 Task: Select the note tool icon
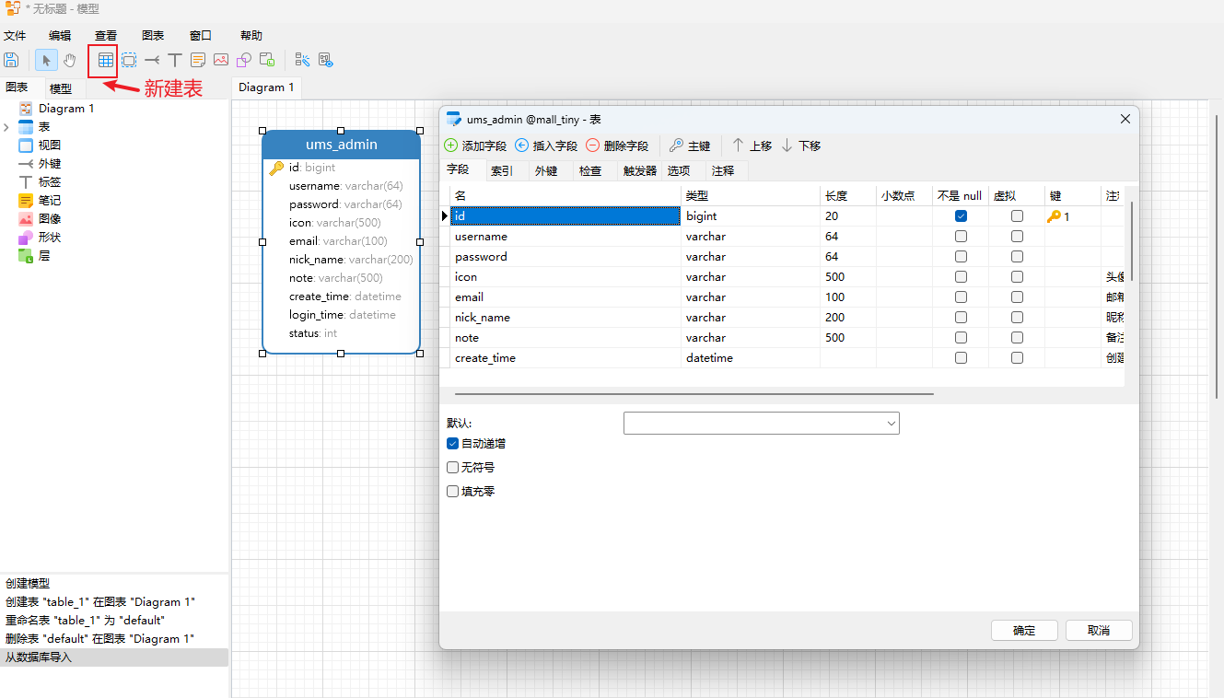198,60
